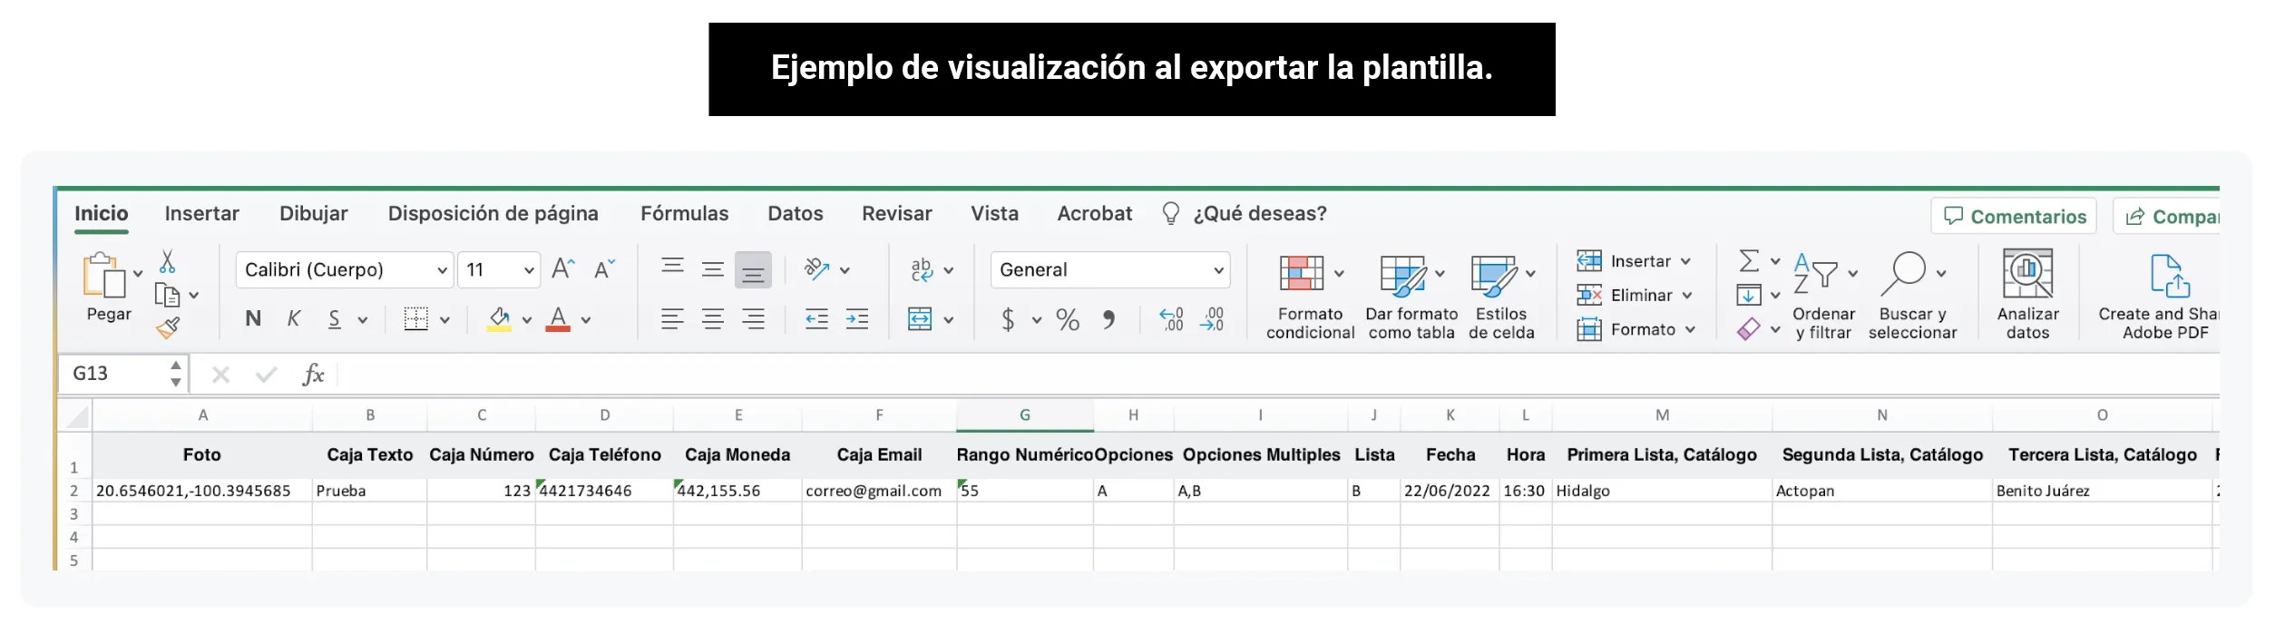Toggle underline S formatting
The image size is (2275, 624).
click(335, 319)
